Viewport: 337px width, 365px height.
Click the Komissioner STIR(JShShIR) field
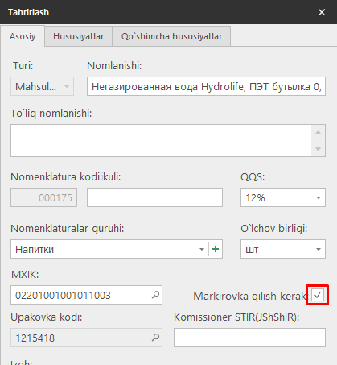pyautogui.click(x=249, y=338)
